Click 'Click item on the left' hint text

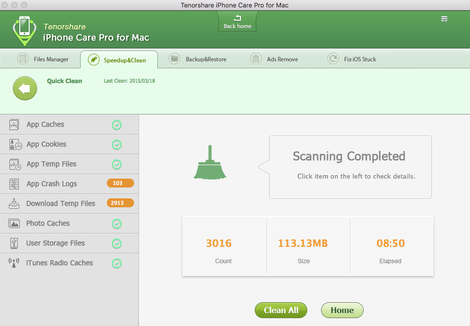tap(356, 176)
